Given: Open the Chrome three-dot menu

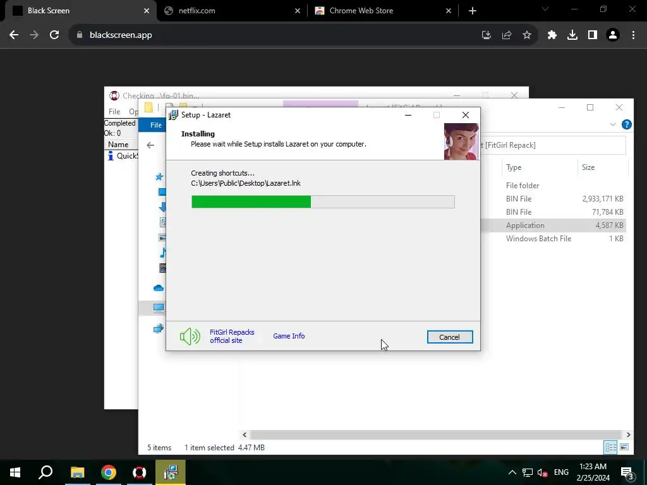Looking at the screenshot, I should pos(633,35).
